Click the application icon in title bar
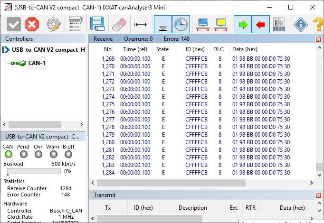The image size is (324, 223). pos(8,7)
